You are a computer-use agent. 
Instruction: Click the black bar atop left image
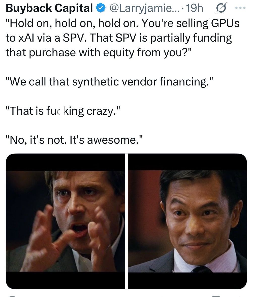coord(65,162)
